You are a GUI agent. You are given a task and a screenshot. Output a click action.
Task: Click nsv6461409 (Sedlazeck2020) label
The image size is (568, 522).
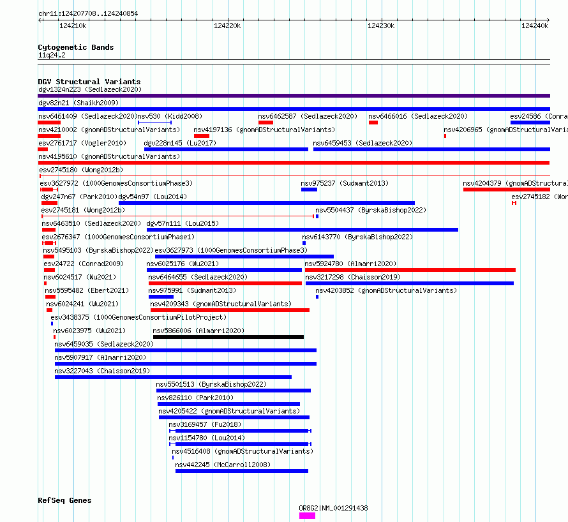point(87,116)
